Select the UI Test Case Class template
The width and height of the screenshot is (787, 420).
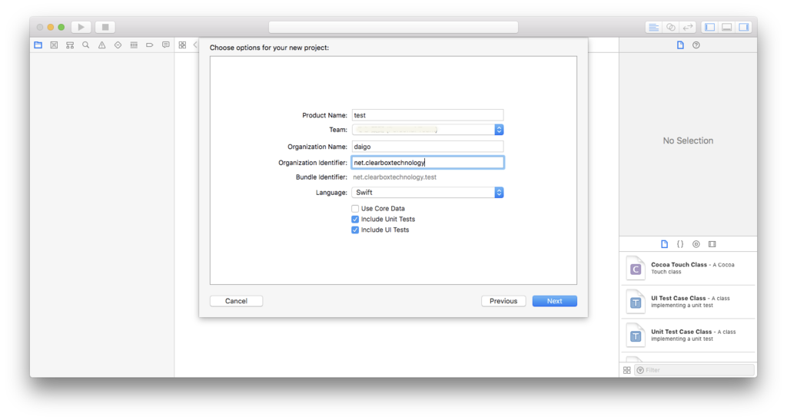688,302
